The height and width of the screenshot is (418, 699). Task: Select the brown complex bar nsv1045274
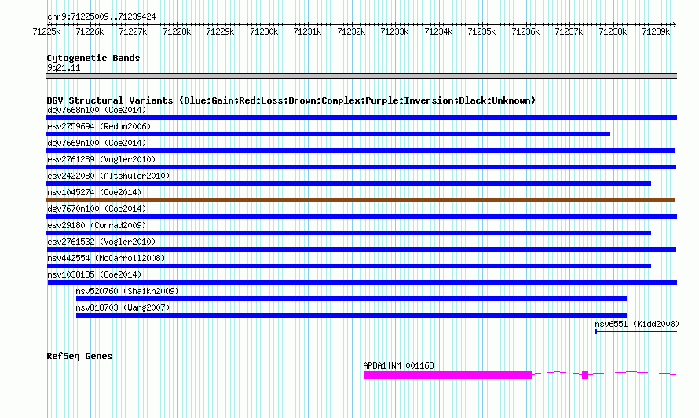coord(360,200)
